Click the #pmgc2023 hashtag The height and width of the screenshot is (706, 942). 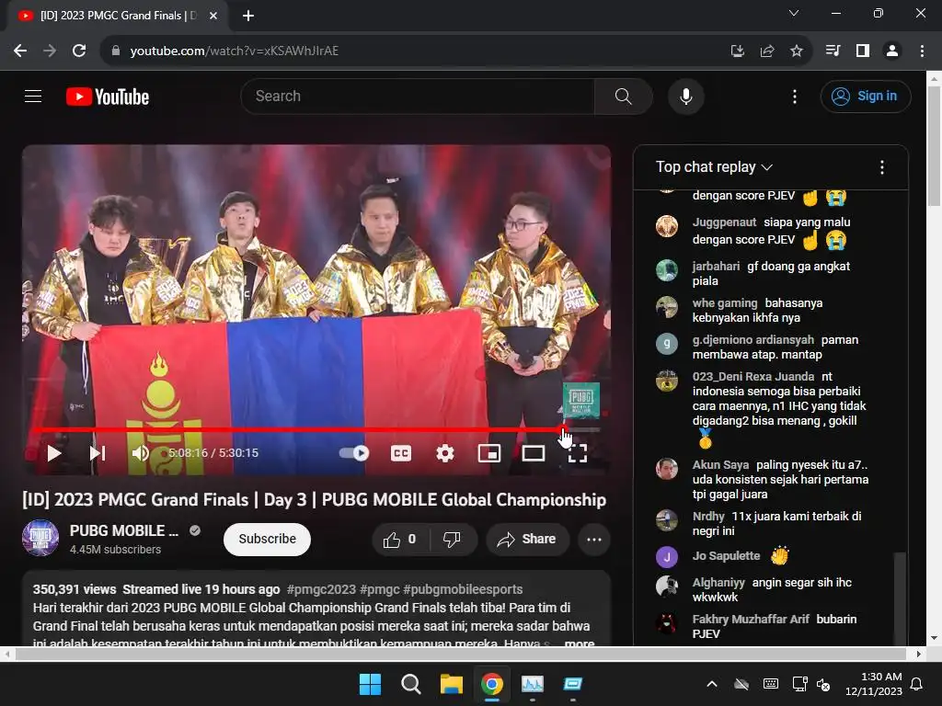click(x=321, y=589)
